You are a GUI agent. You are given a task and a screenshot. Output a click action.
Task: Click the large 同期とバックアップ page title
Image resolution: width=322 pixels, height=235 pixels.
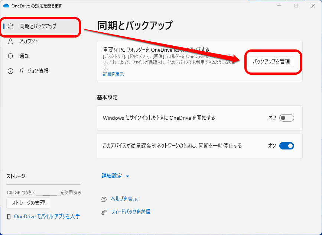pos(135,26)
